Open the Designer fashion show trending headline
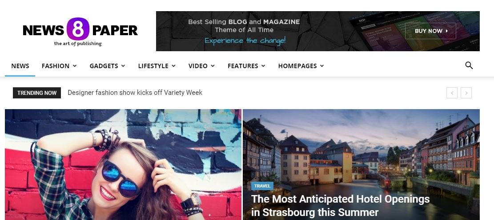494x220 pixels. click(x=135, y=93)
